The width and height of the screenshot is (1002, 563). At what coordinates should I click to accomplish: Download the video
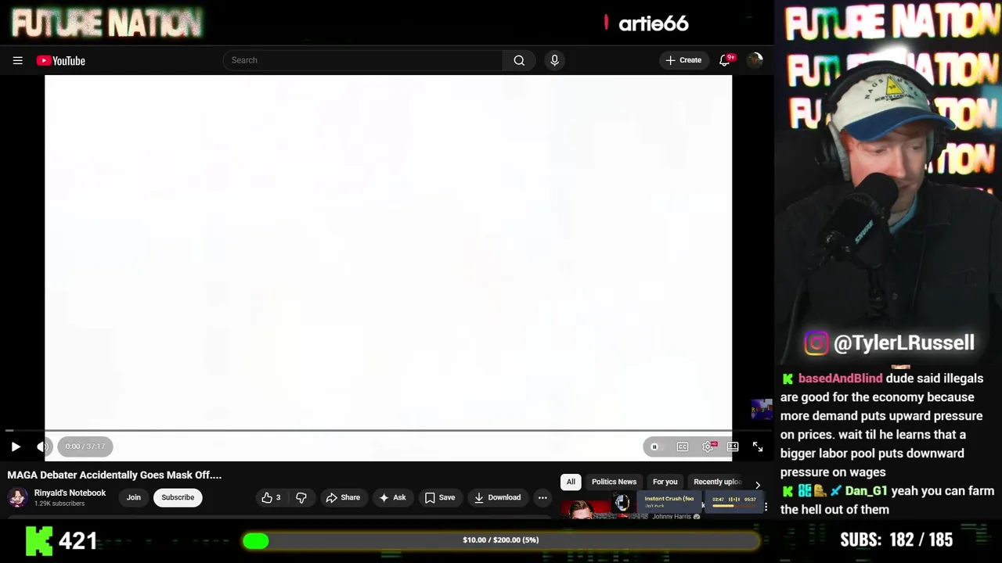(x=497, y=497)
